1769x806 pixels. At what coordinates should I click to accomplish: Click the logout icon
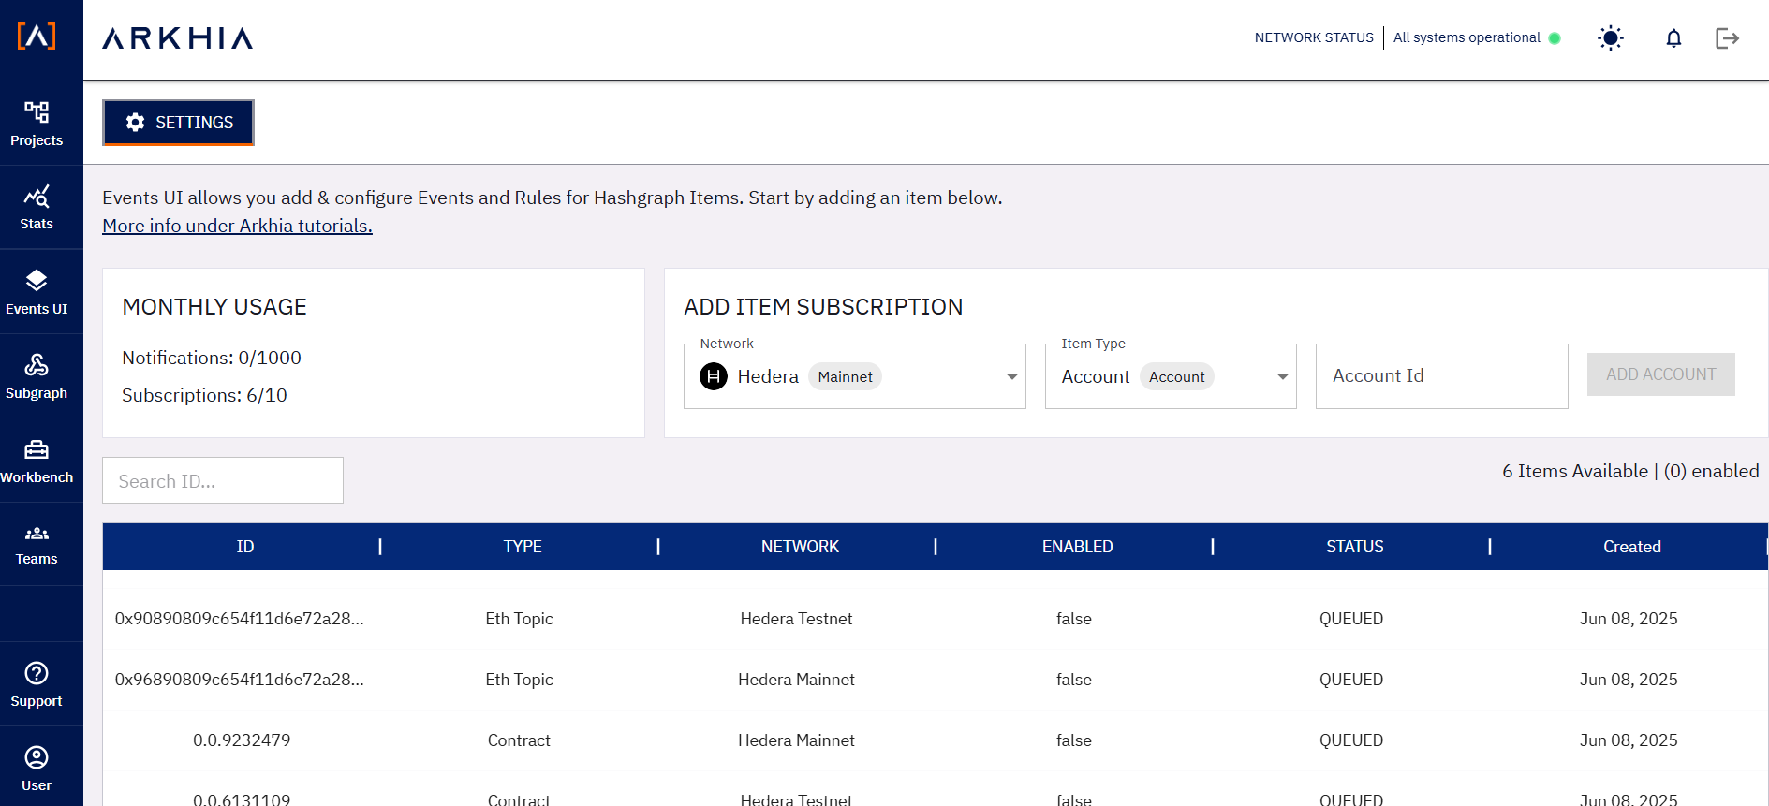click(1727, 38)
